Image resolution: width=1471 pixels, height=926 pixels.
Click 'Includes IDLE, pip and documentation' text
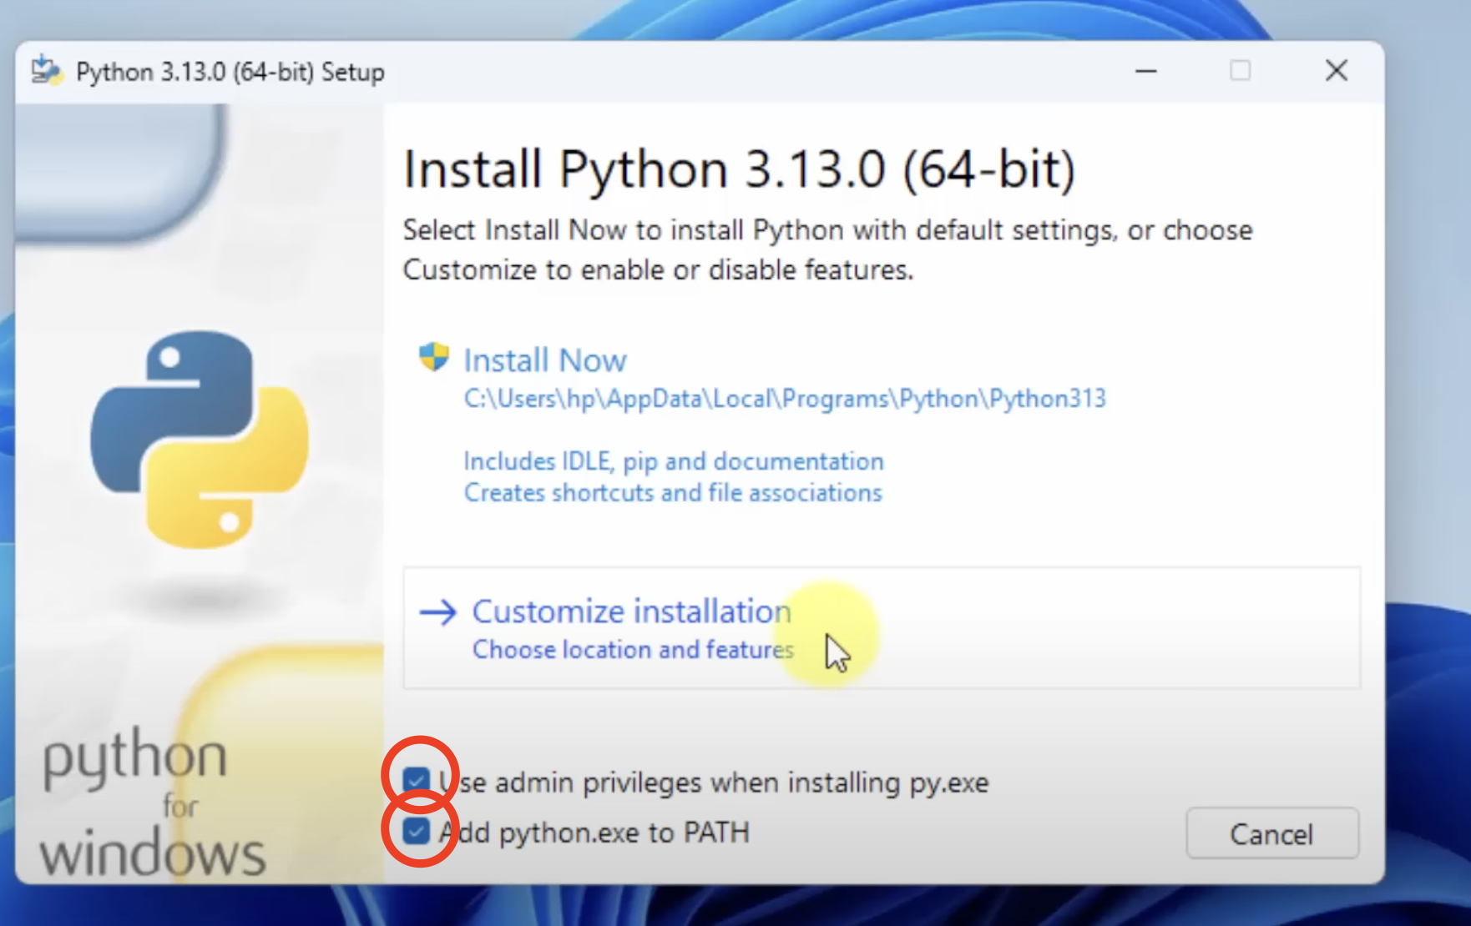tap(674, 461)
